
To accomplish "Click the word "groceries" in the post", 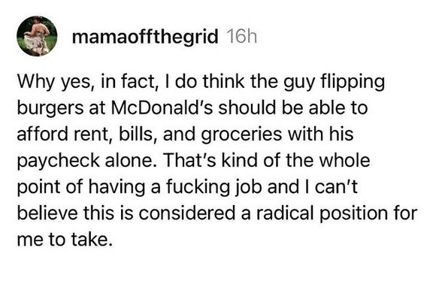I will coord(241,135).
